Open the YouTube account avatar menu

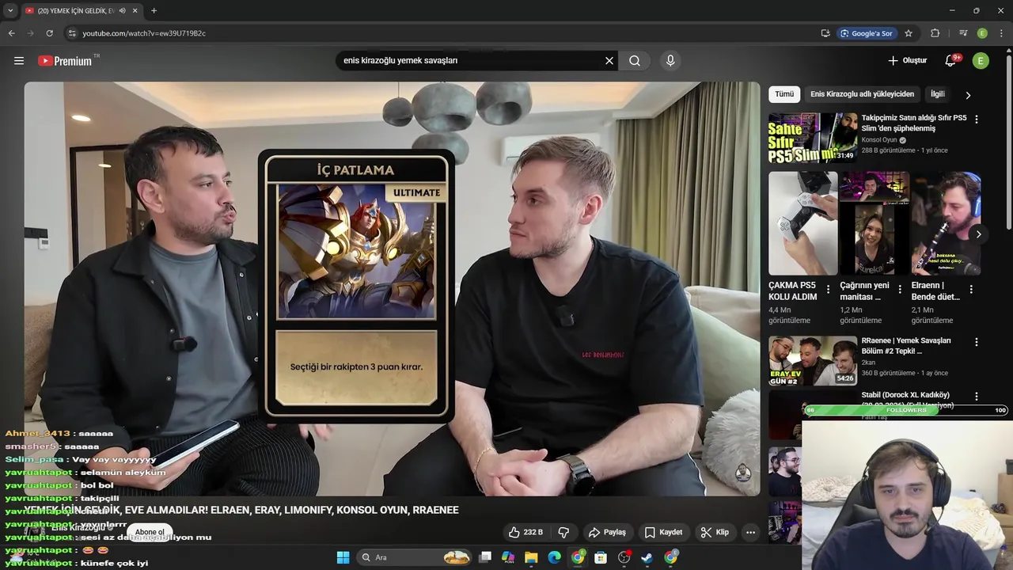click(981, 61)
